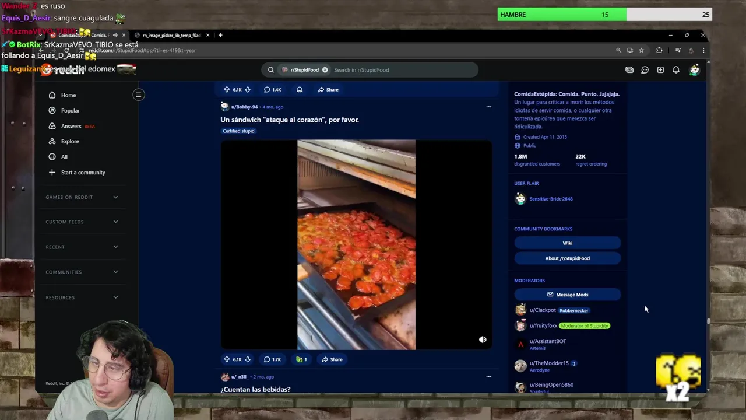Open moderator u/fruityfoxx's profile
The width and height of the screenshot is (746, 420).
543,325
